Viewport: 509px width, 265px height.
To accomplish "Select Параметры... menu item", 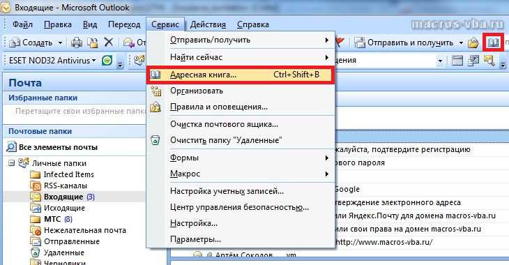I will [x=241, y=239].
